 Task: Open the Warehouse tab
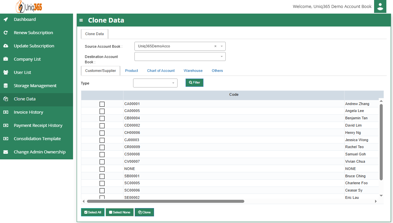point(193,71)
